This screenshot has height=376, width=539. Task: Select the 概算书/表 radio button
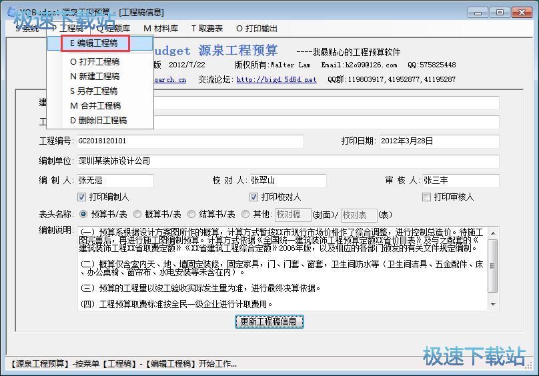coord(137,215)
